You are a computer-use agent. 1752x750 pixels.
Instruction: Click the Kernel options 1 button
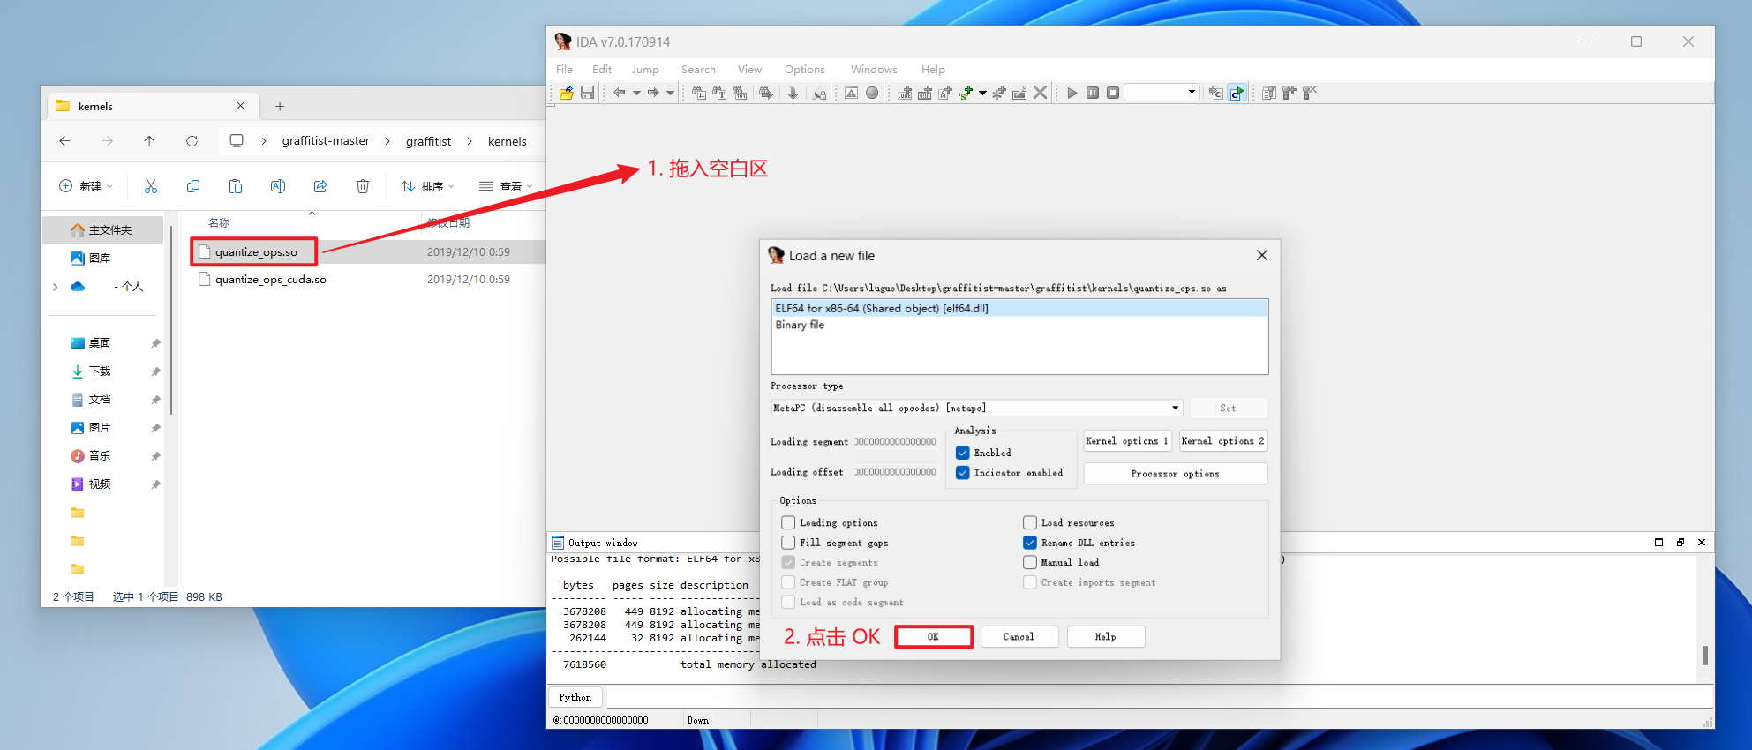point(1127,441)
